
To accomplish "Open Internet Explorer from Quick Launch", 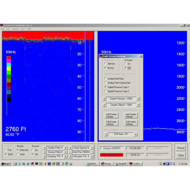I will (28, 164).
